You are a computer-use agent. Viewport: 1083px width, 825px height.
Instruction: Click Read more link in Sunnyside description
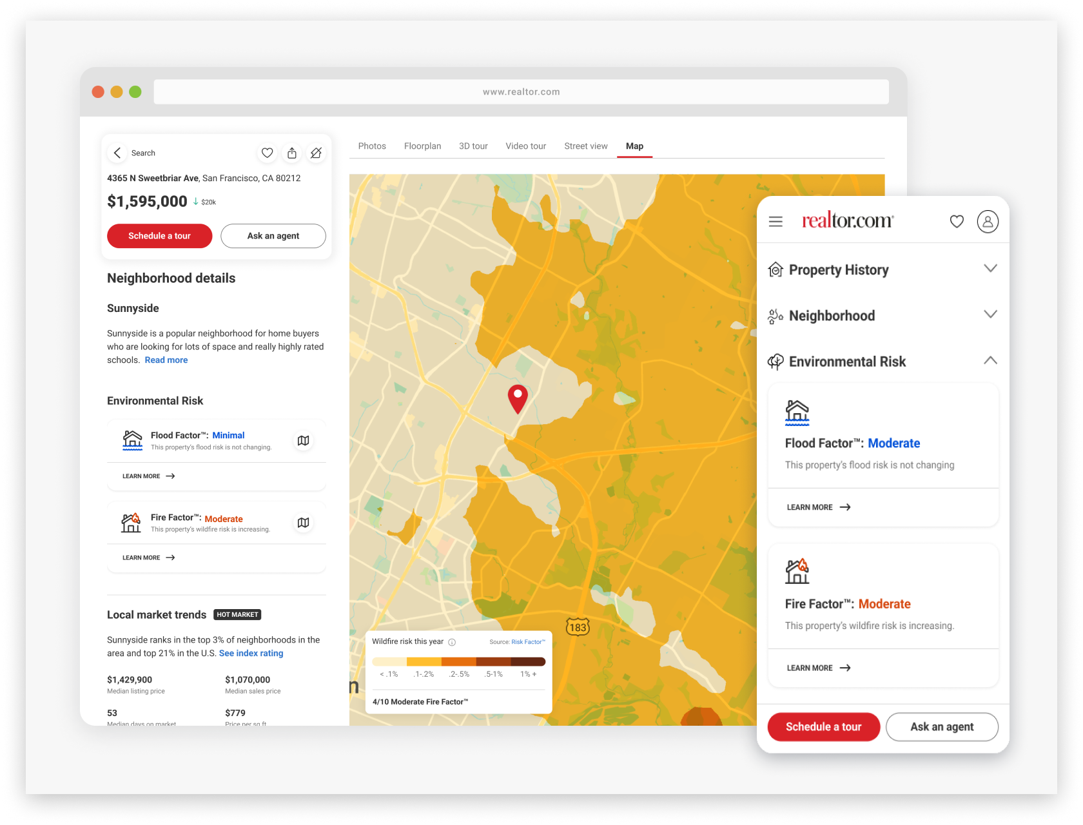(166, 360)
